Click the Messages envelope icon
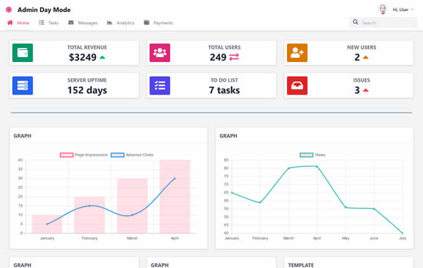This screenshot has width=423, height=268. tap(71, 23)
